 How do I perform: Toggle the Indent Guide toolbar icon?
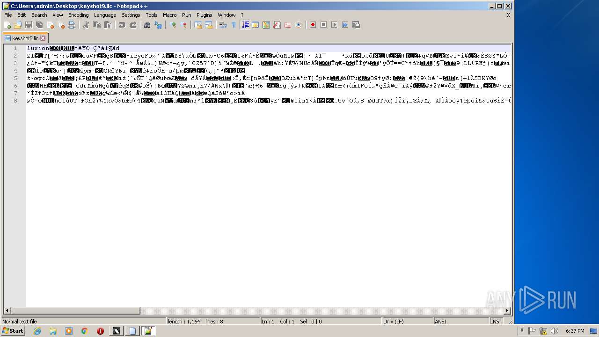click(245, 25)
